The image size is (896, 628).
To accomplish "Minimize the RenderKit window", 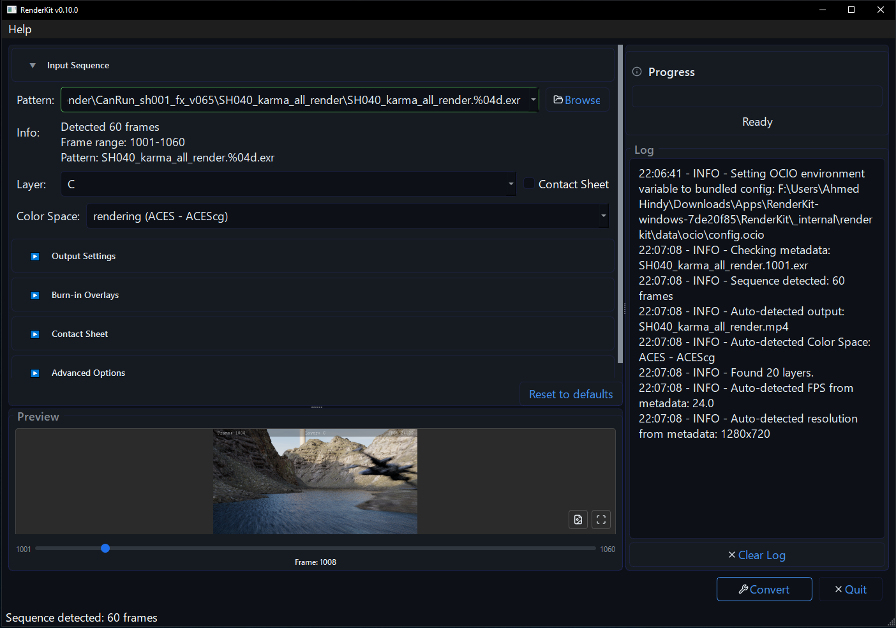I will (x=822, y=10).
